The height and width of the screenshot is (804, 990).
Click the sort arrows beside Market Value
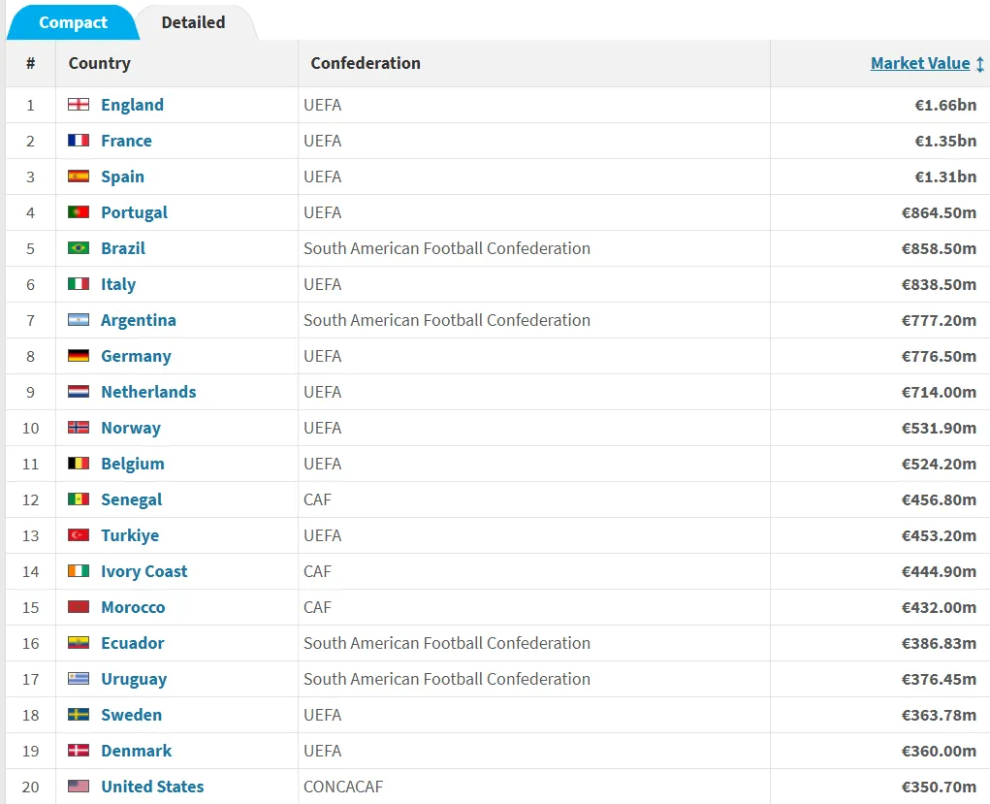pyautogui.click(x=980, y=64)
